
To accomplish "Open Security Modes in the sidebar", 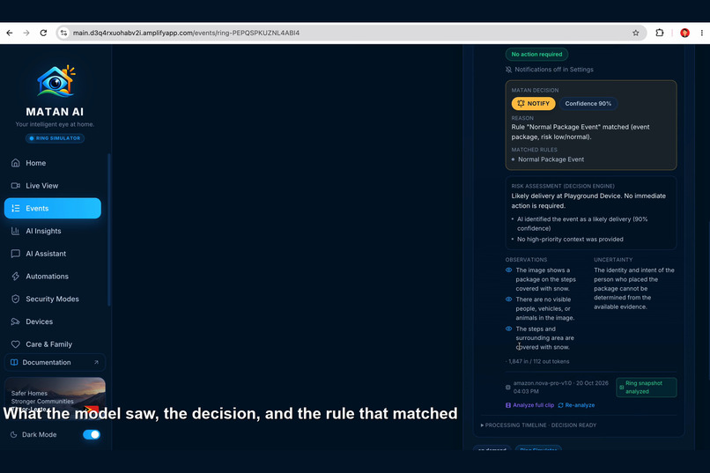I will [x=53, y=299].
